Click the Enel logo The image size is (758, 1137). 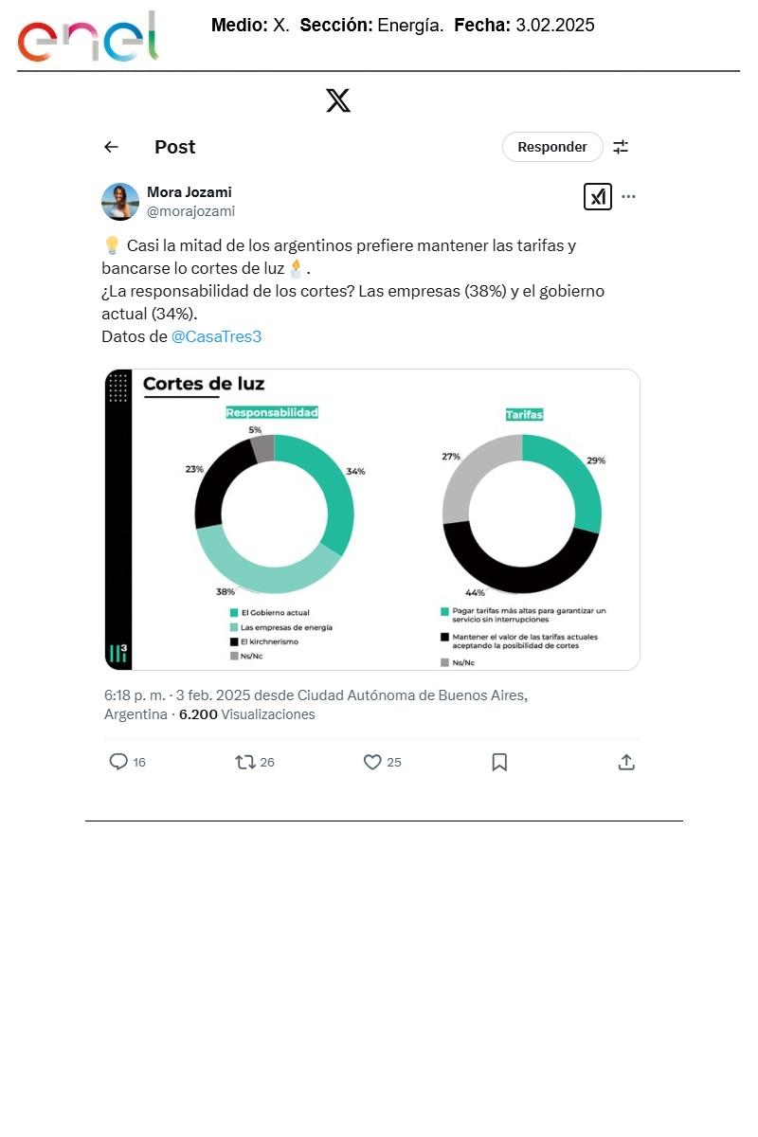(x=87, y=38)
